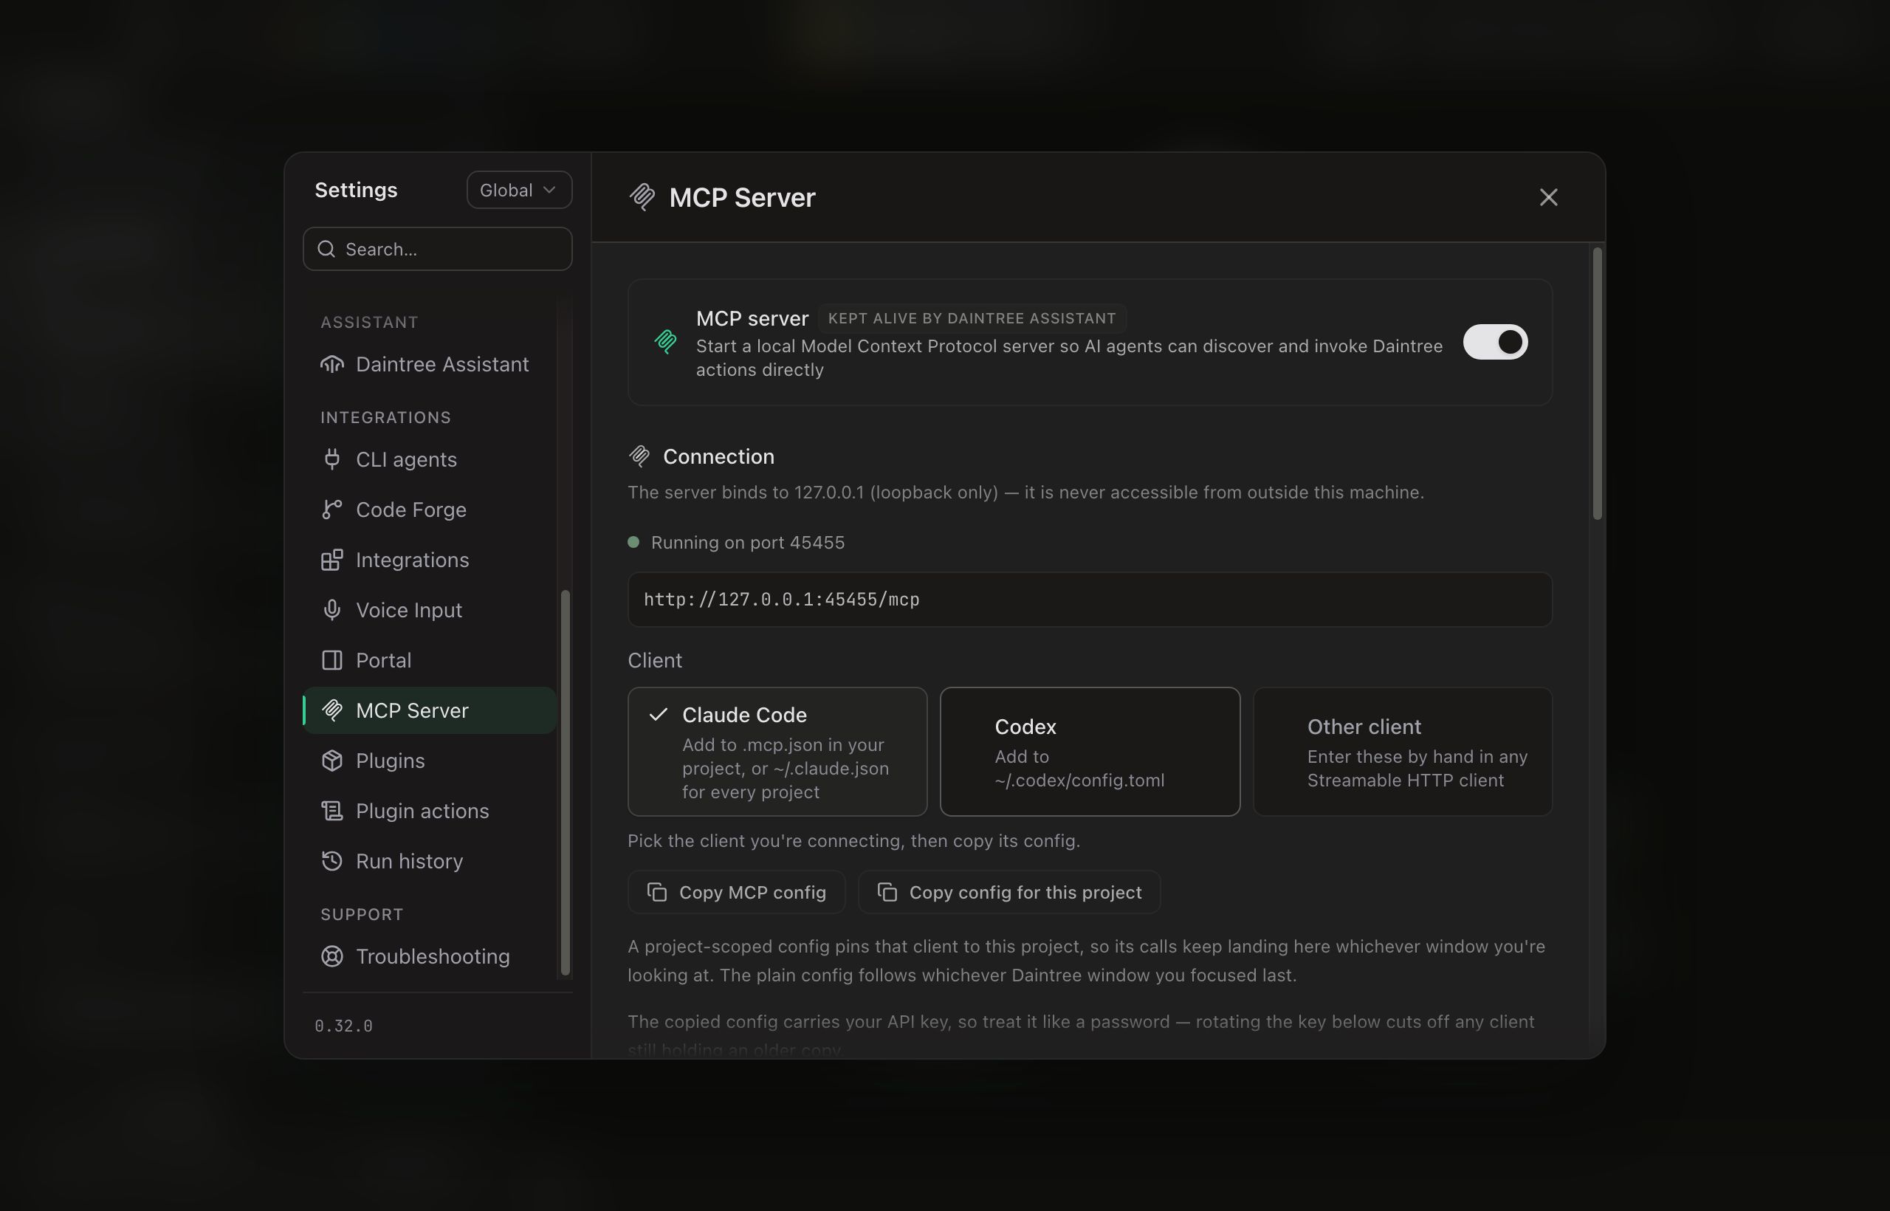Click the Code Forge branch icon
Image resolution: width=1890 pixels, height=1211 pixels.
[x=331, y=510]
